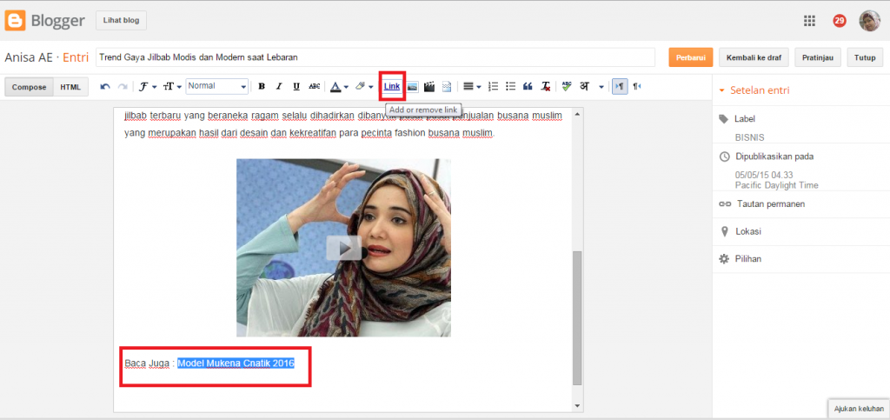Insert a jump break
Viewport: 890px width, 420px height.
[447, 86]
